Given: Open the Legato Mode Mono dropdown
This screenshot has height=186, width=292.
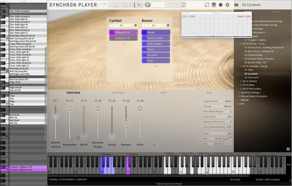Looking at the screenshot, I should click(x=217, y=101).
